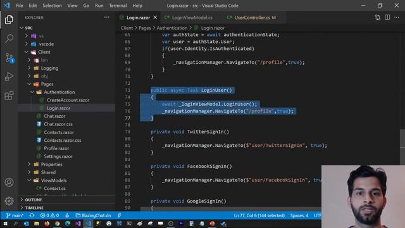Image resolution: width=405 pixels, height=228 pixels.
Task: Open the Selection menu
Action: pos(52,6)
